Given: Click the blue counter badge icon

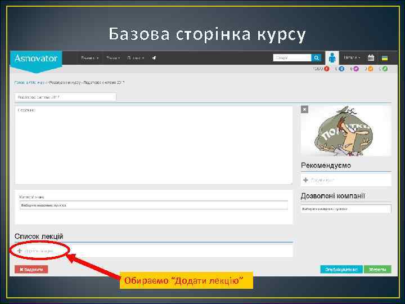Looking at the screenshot, I should tap(341, 69).
